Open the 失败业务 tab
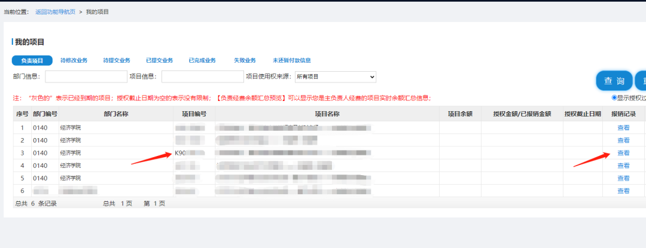Image resolution: width=646 pixels, height=248 pixels. coord(245,60)
